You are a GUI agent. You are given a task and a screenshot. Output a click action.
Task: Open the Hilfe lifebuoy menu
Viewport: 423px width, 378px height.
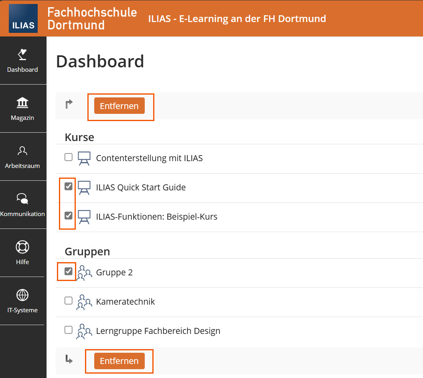pos(22,253)
